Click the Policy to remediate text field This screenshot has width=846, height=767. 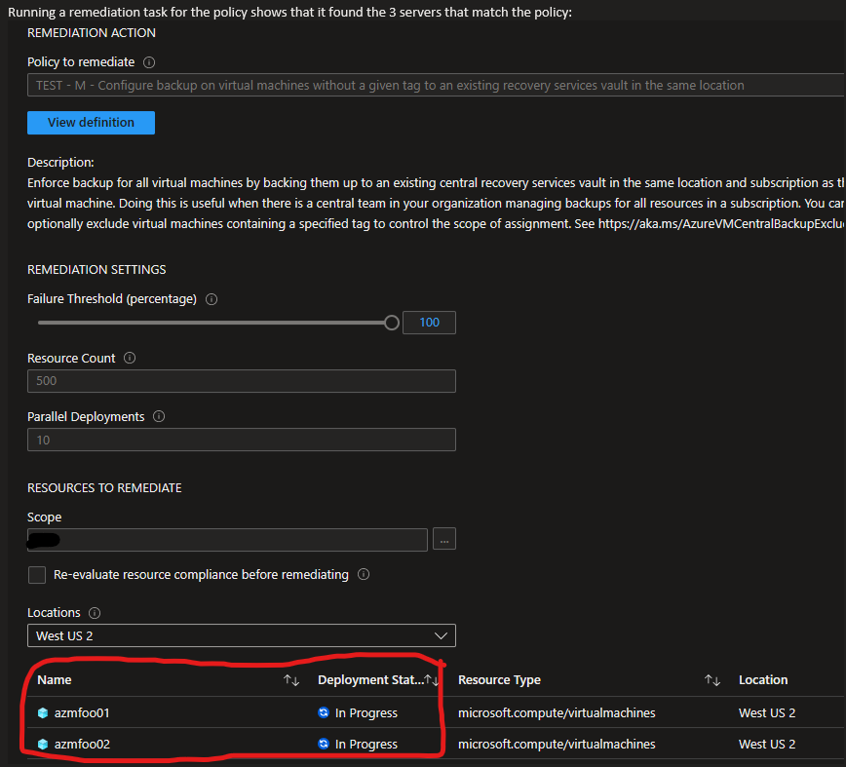click(436, 85)
